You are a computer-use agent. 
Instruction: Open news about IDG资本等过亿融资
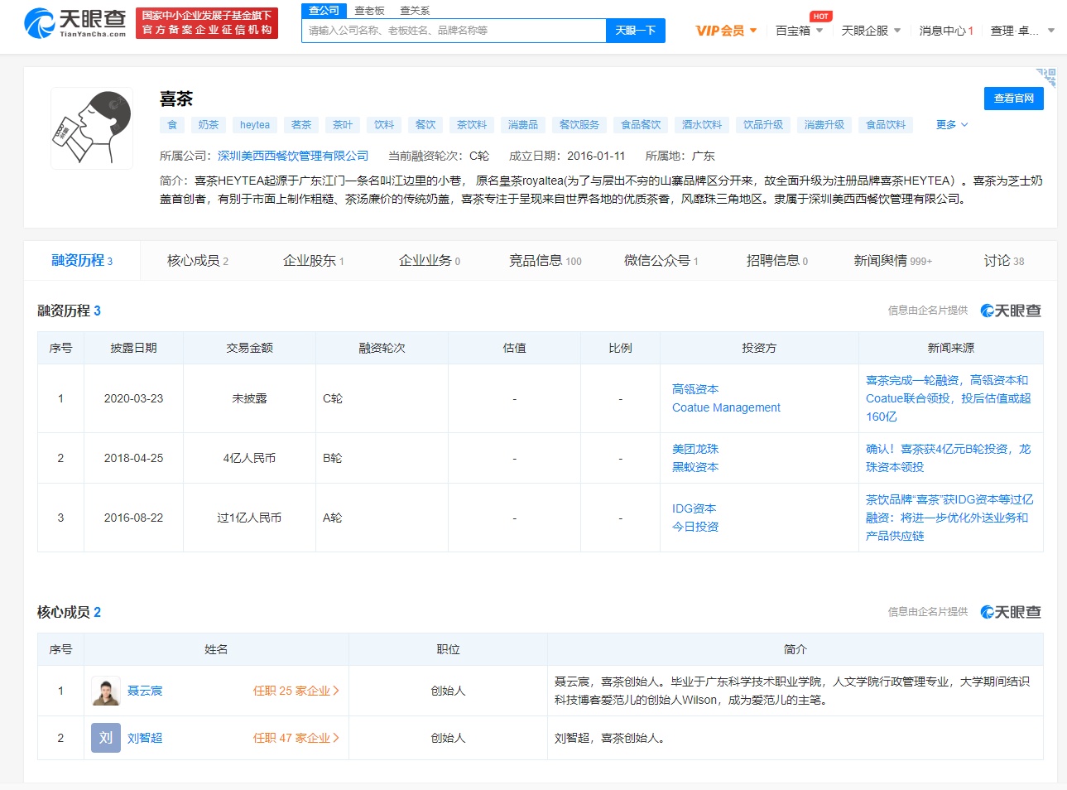[x=949, y=518]
